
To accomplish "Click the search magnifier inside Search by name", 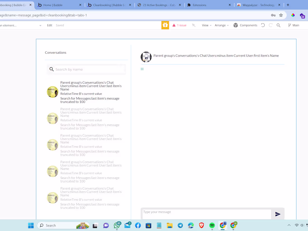I will point(52,69).
